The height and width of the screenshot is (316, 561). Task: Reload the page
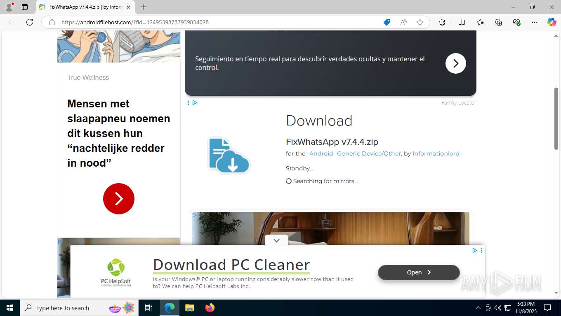point(30,22)
